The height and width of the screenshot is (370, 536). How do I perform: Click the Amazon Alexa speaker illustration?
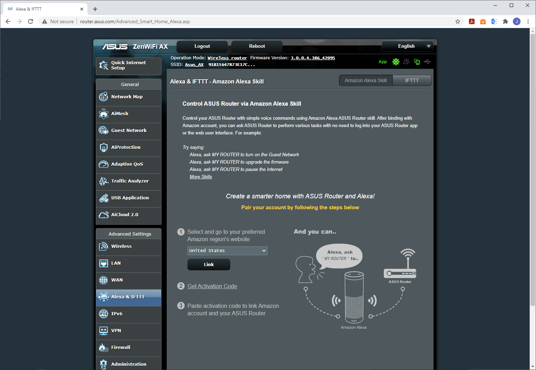point(354,298)
